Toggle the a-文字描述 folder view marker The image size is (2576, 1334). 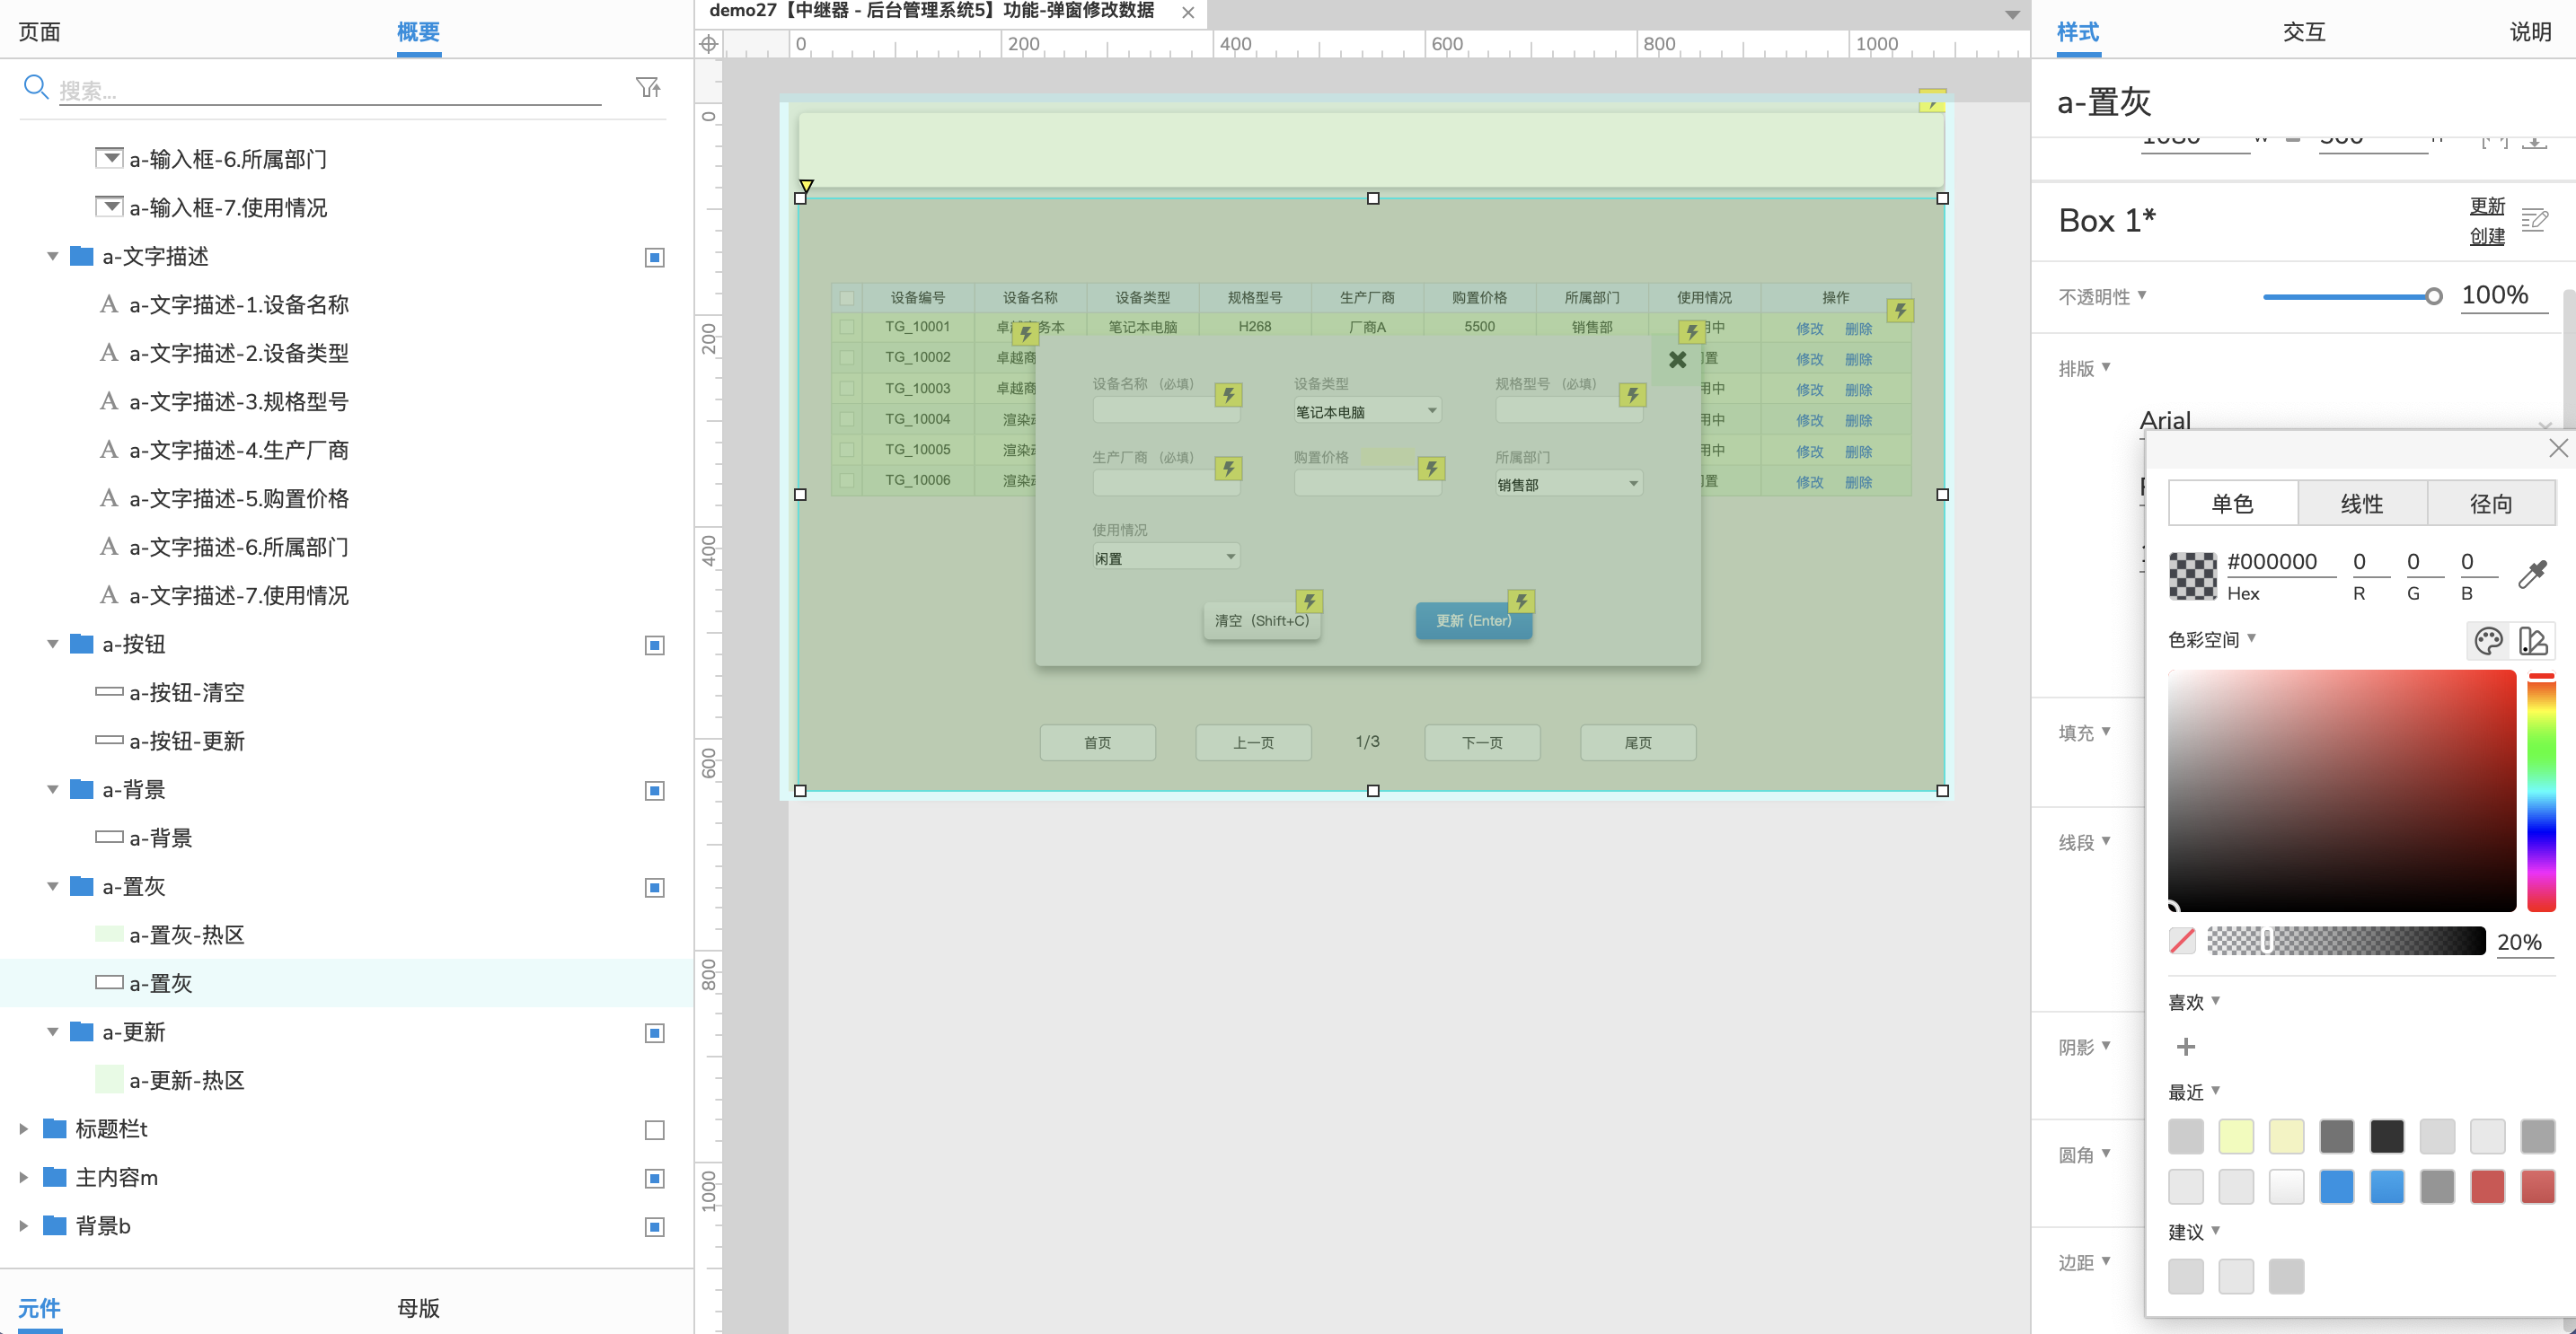click(655, 258)
